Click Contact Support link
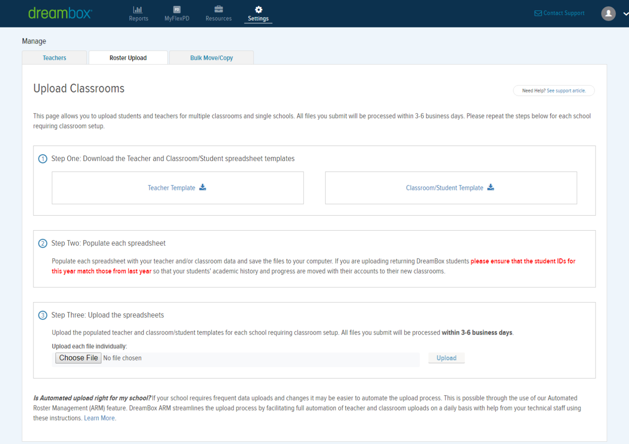This screenshot has height=444, width=629. pyautogui.click(x=564, y=13)
